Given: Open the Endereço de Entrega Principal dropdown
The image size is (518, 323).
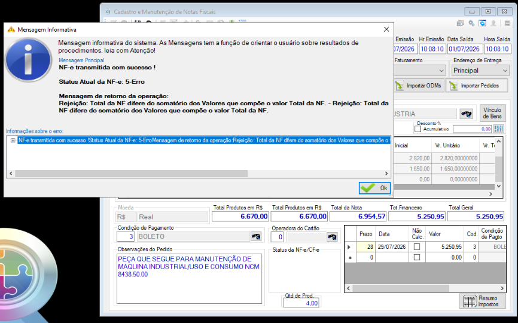Looking at the screenshot, I should pyautogui.click(x=480, y=71).
